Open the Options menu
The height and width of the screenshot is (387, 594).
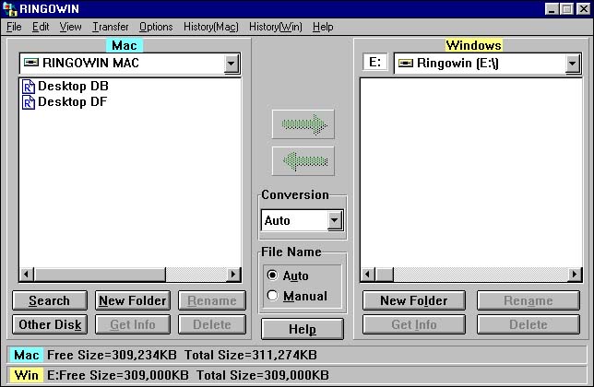pos(156,27)
